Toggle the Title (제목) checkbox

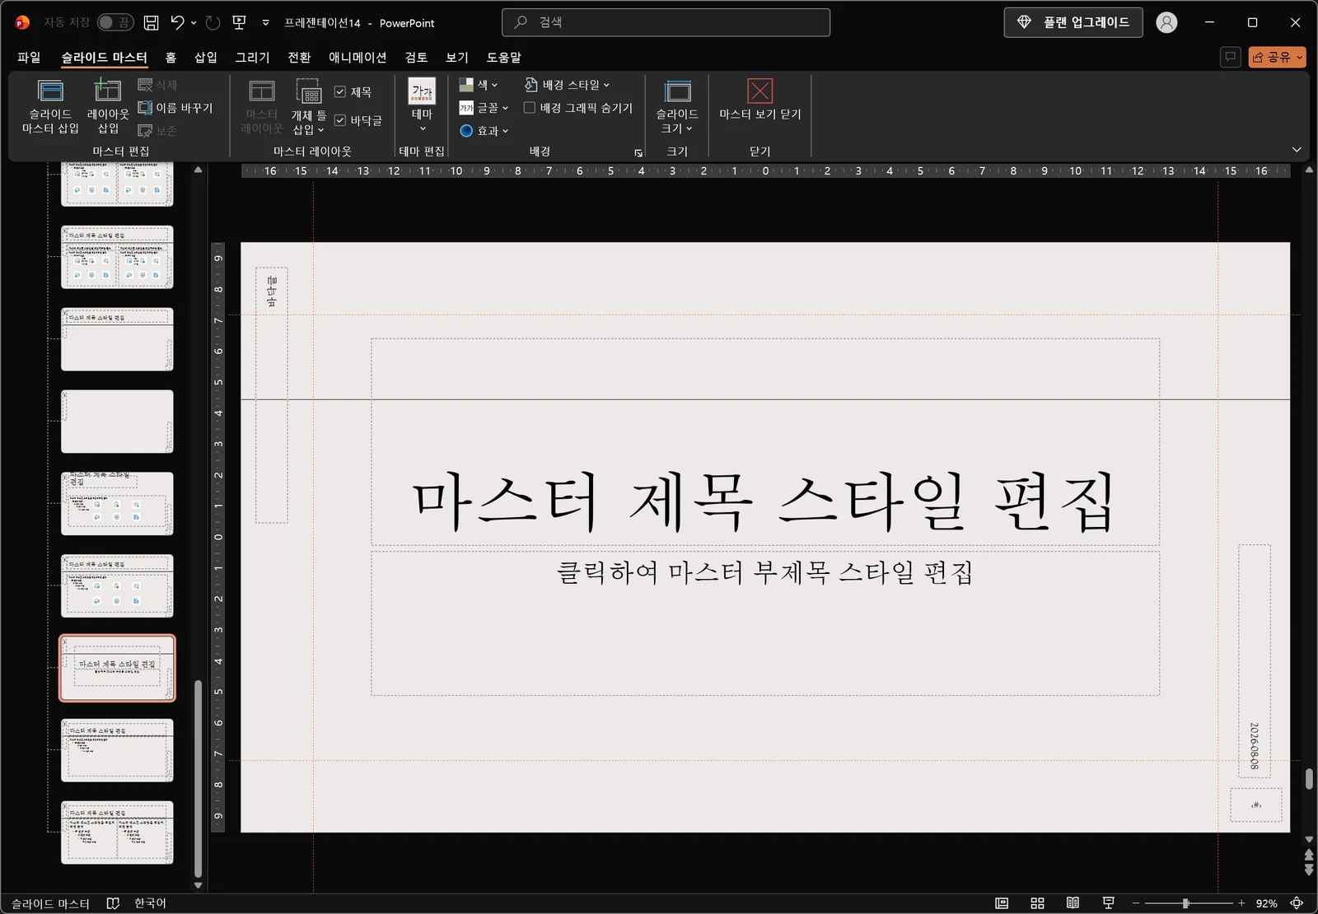coord(340,92)
